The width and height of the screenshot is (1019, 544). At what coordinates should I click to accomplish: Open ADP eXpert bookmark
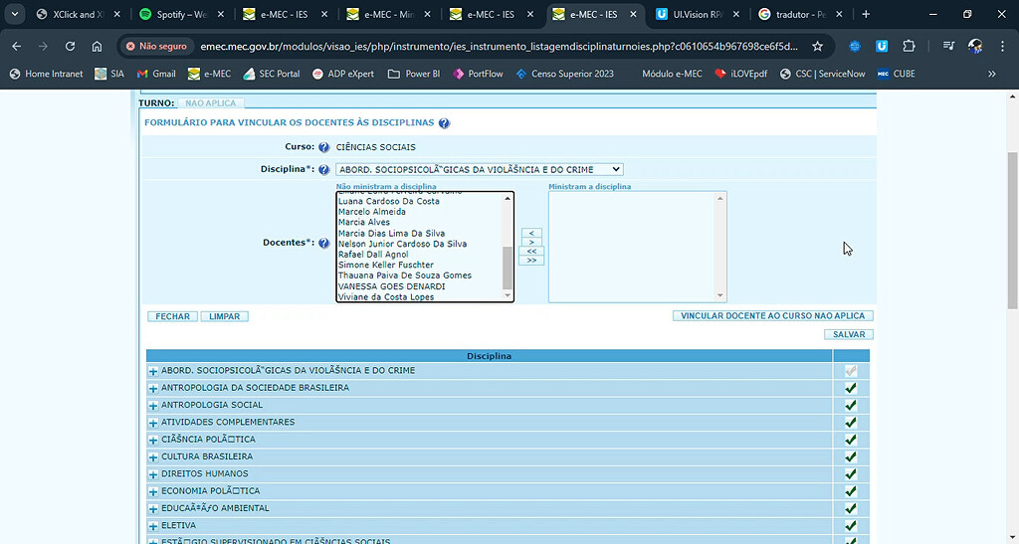tap(342, 74)
